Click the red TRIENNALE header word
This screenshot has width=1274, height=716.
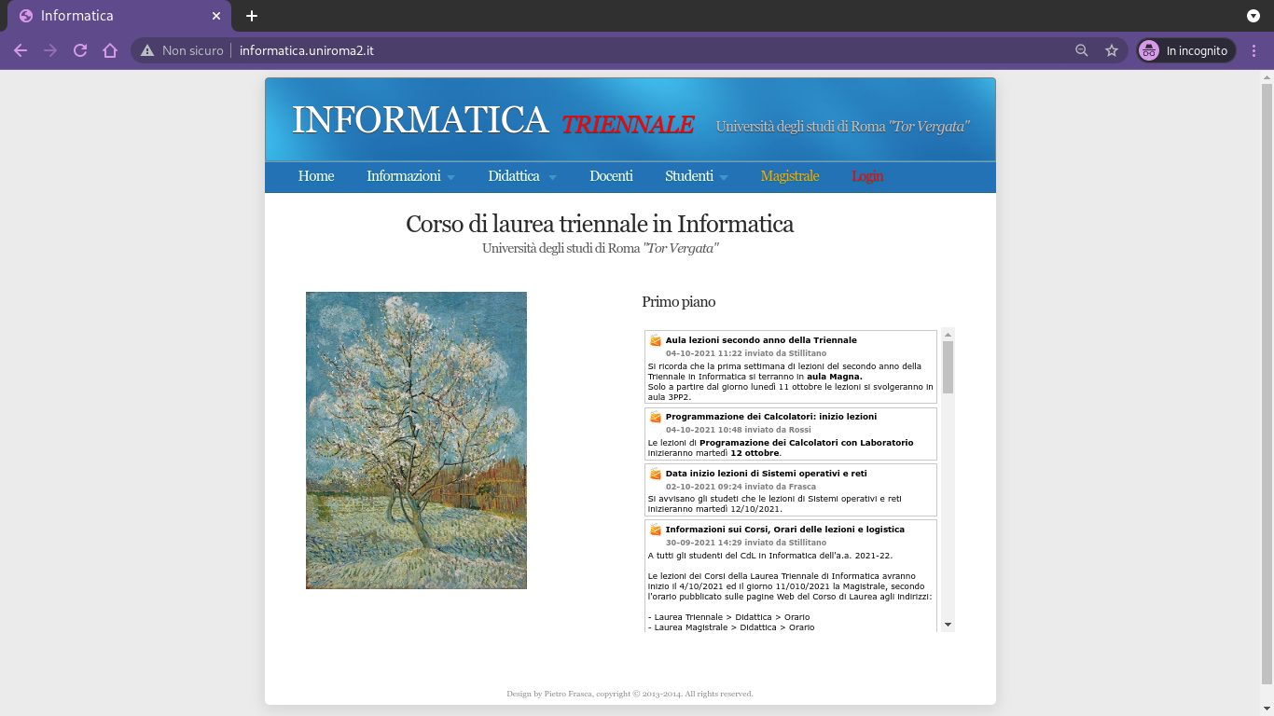pos(628,124)
